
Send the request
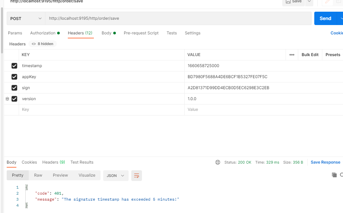point(326,19)
